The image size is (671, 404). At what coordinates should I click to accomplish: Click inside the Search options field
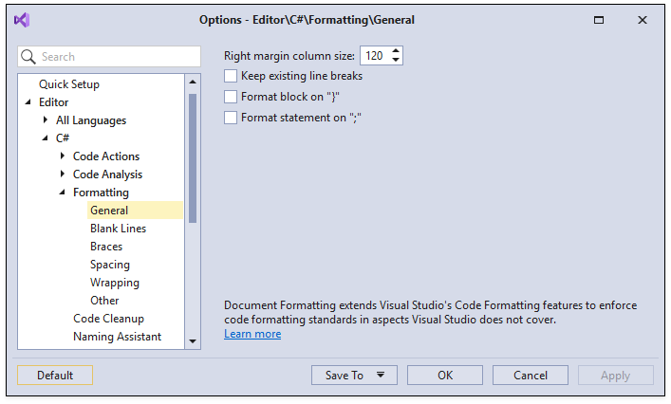(x=109, y=57)
